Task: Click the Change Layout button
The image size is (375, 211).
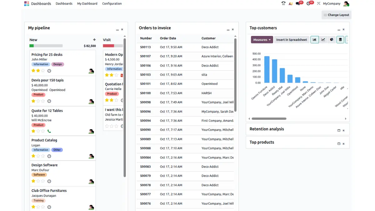Action: tap(336, 15)
